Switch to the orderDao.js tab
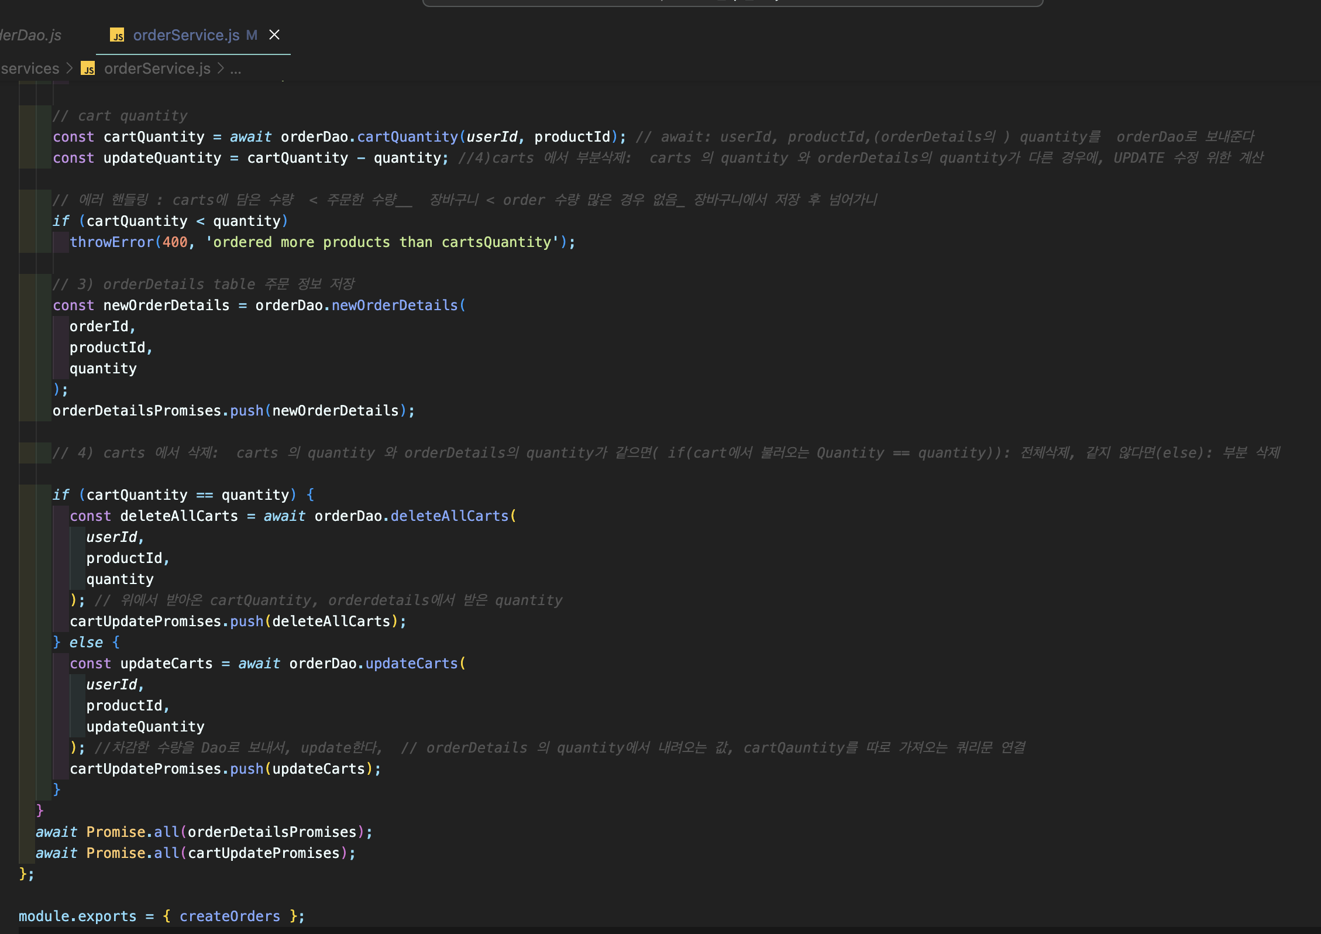1321x934 pixels. point(30,35)
